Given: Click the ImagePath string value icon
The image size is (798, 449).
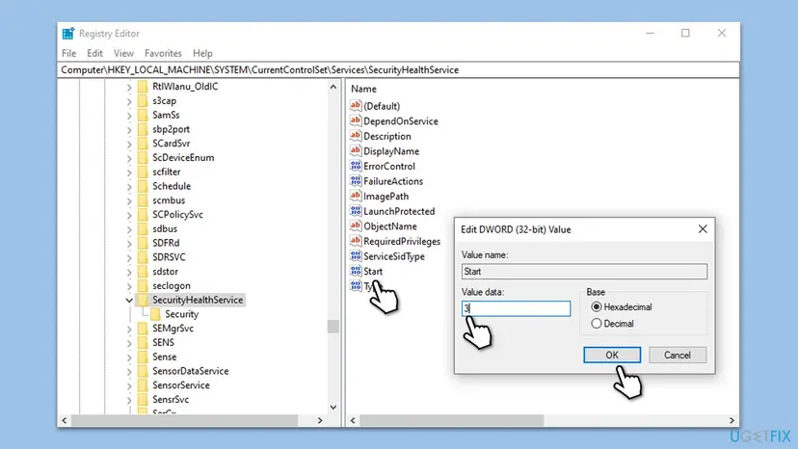Looking at the screenshot, I should (356, 196).
